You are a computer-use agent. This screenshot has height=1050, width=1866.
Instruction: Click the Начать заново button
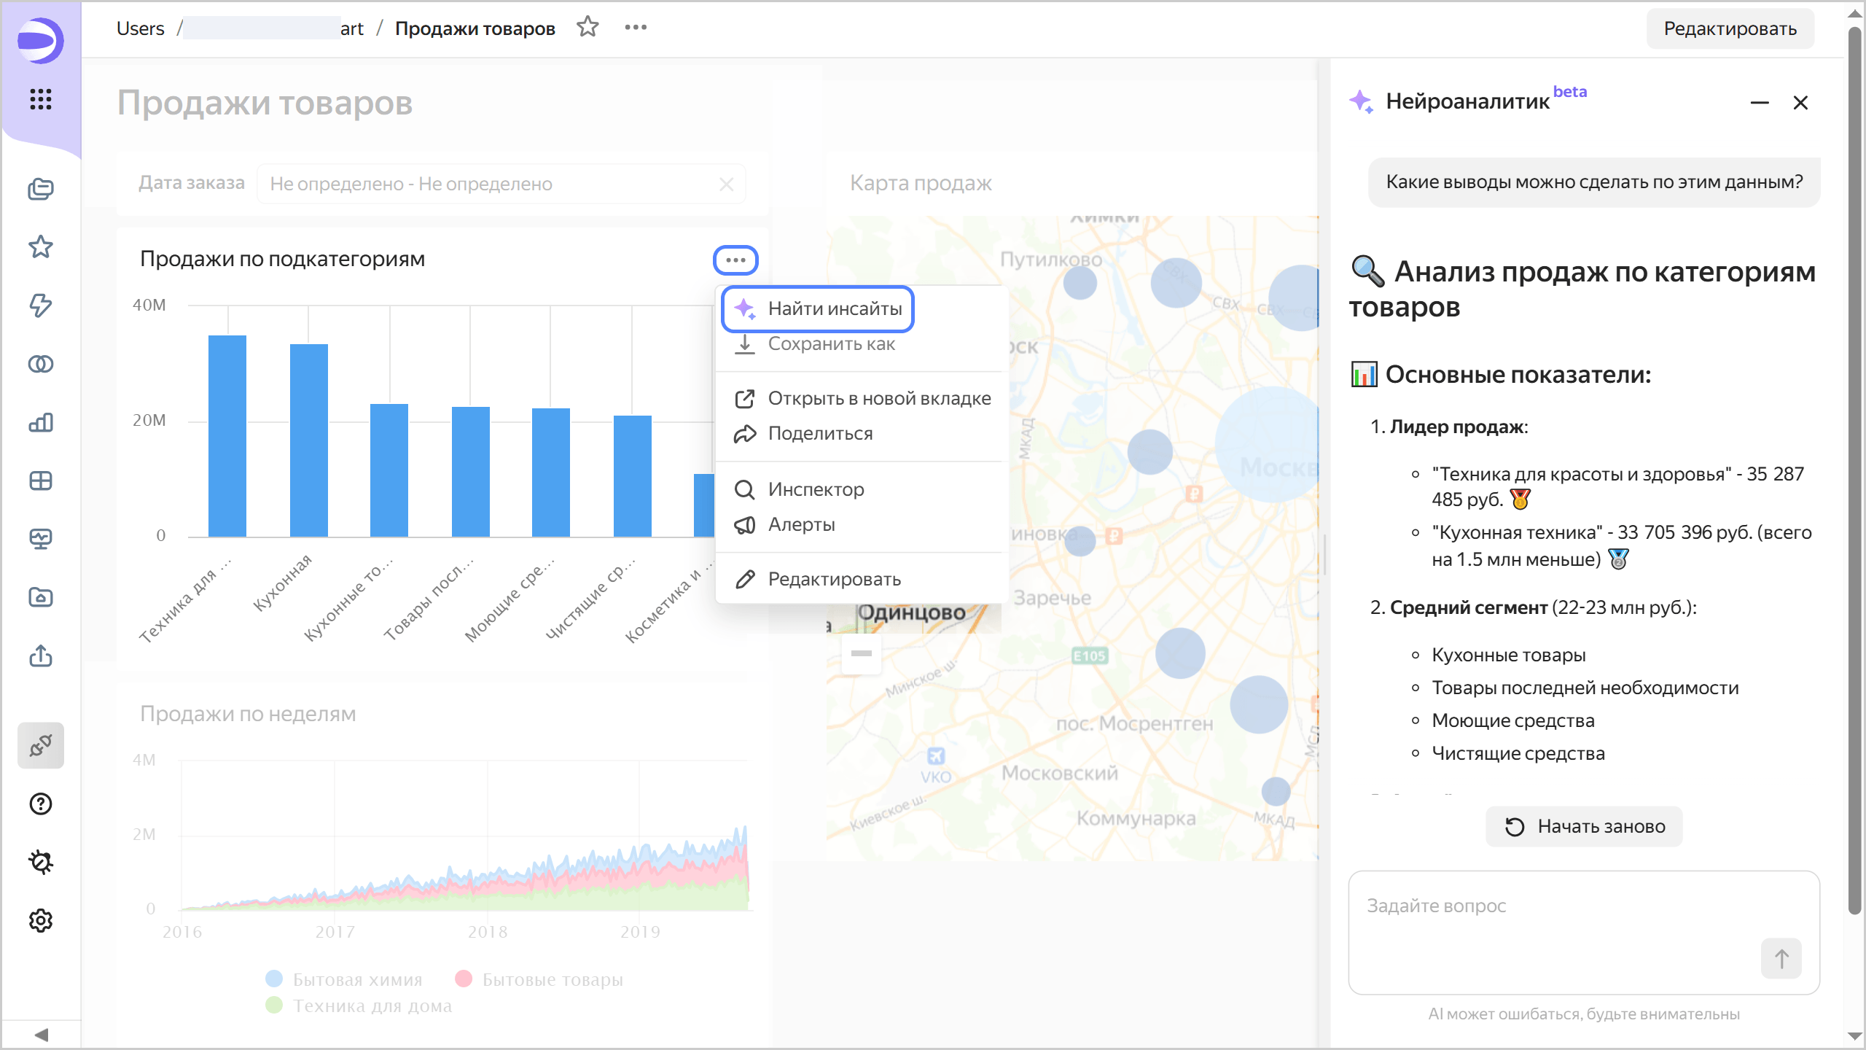(x=1585, y=826)
